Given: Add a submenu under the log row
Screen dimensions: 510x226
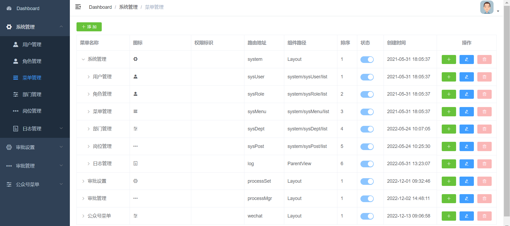Looking at the screenshot, I should click(x=449, y=164).
